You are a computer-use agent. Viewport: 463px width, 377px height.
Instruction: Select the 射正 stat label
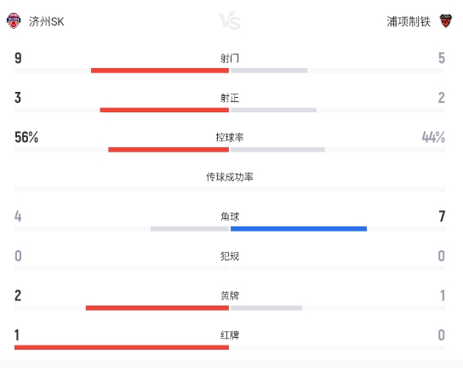[x=230, y=98]
